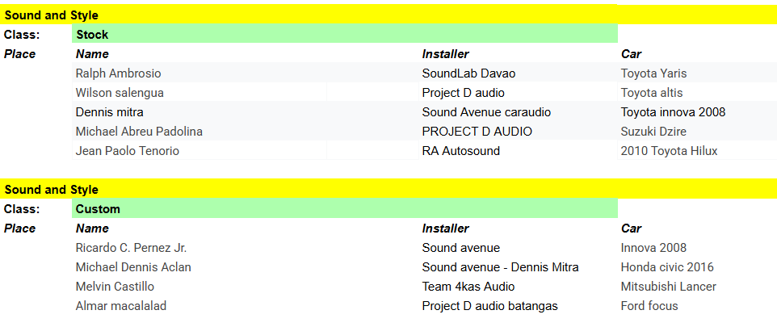Select the Ricardo C. Pernez Jr. cell
The width and height of the screenshot is (777, 327).
pos(131,248)
